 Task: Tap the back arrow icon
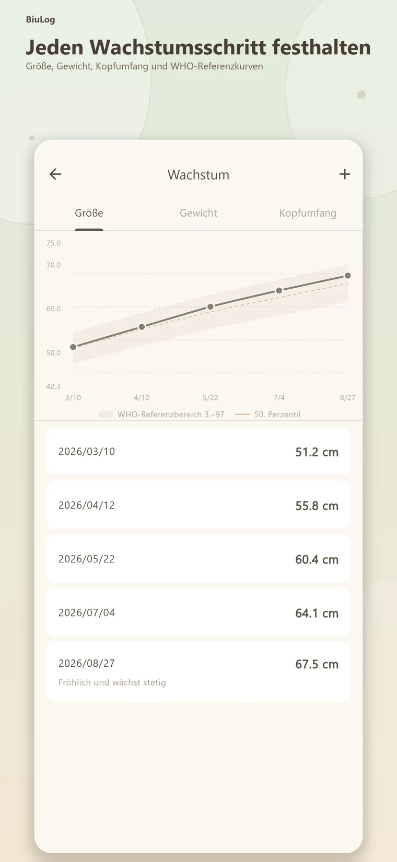click(x=55, y=174)
